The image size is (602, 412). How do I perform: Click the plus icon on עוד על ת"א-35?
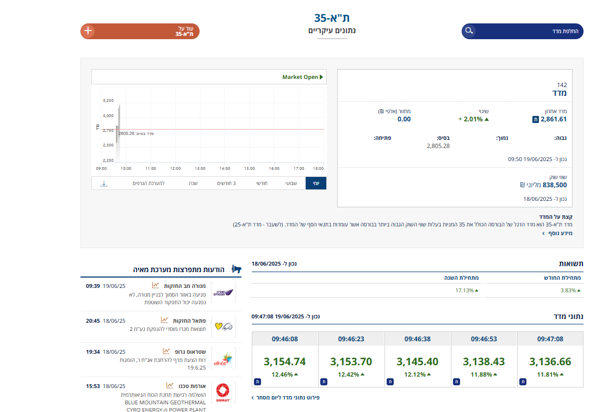(89, 31)
